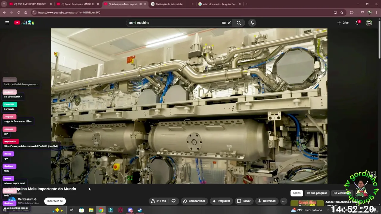
Task: Open Task View on the taskbar
Action: click(x=71, y=210)
